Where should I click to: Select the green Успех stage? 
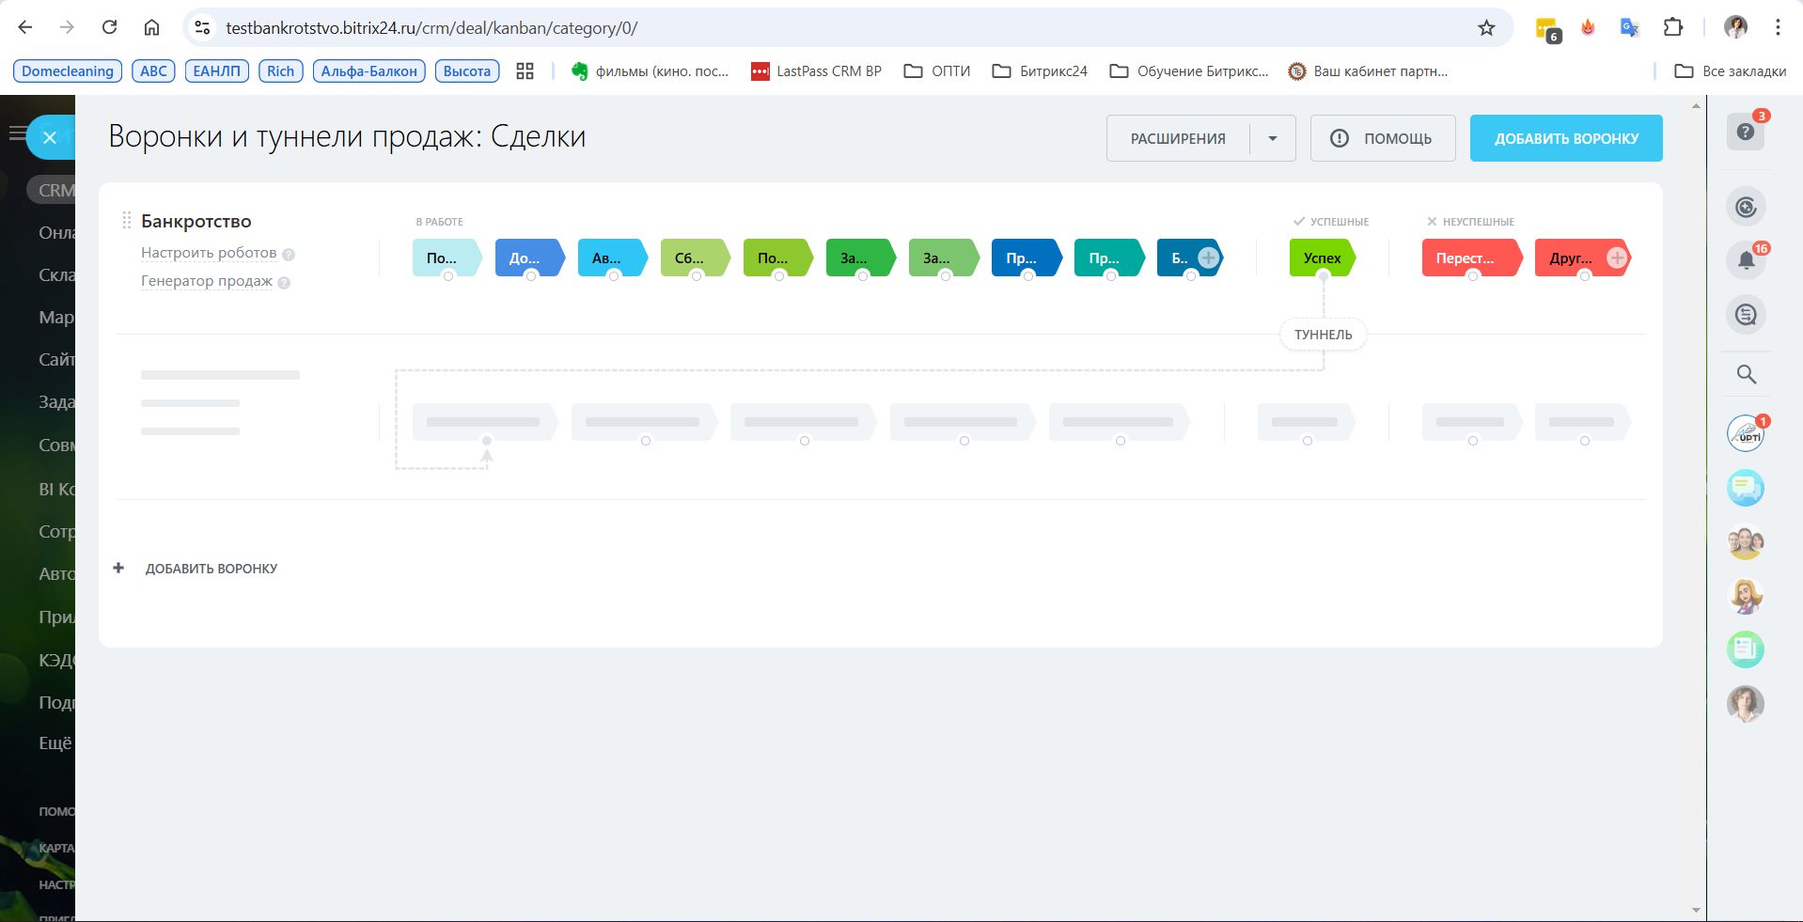coord(1323,258)
